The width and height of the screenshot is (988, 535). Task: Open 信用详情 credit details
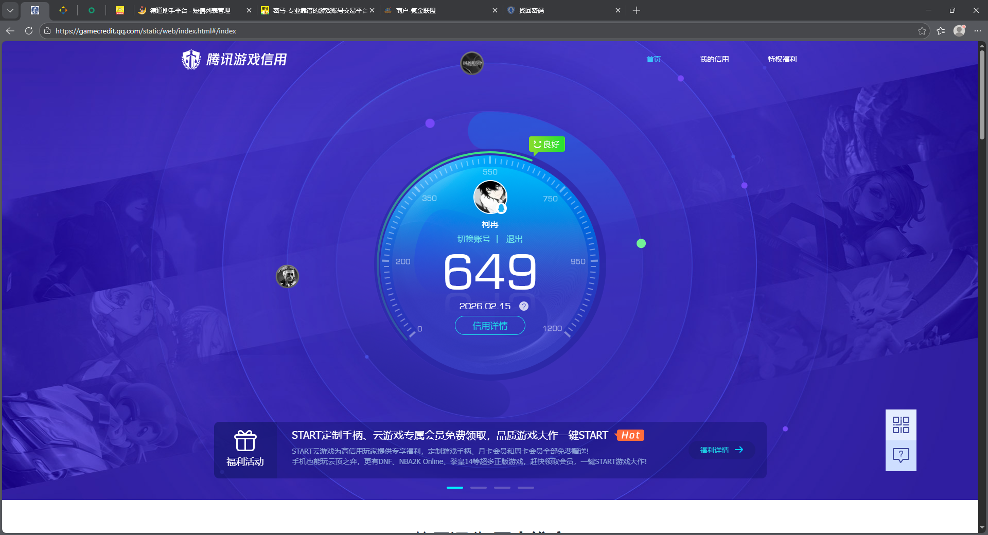click(x=490, y=326)
